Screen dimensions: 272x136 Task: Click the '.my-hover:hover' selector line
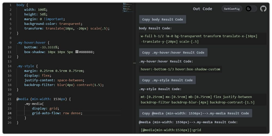[x=33, y=42]
